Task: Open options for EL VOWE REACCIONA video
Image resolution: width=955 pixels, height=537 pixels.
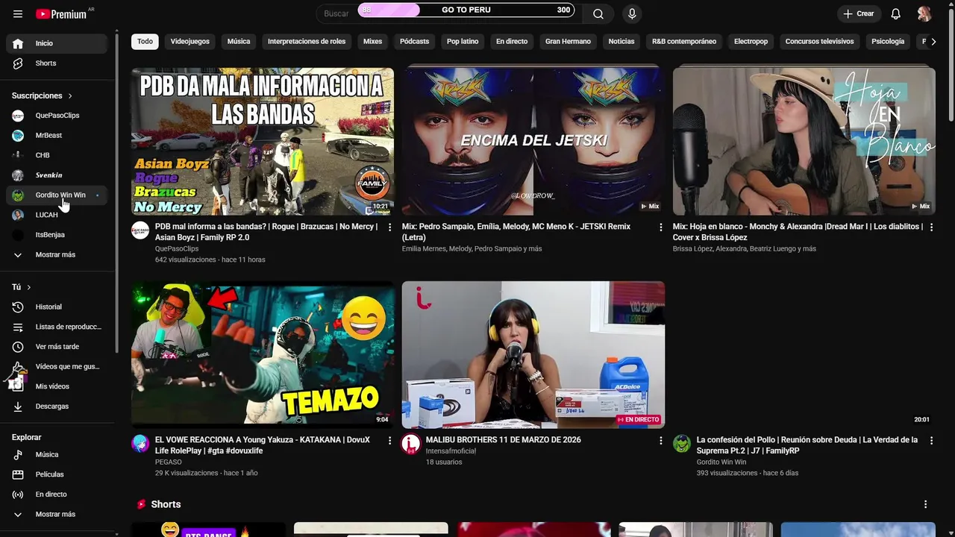Action: tap(389, 441)
